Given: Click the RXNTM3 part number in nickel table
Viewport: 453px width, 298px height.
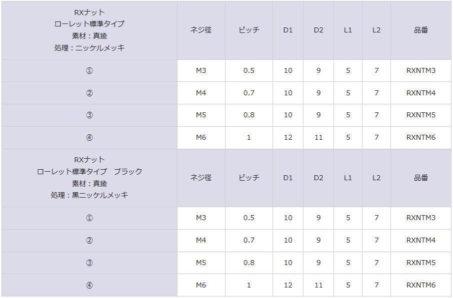Looking at the screenshot, I should click(x=420, y=71).
